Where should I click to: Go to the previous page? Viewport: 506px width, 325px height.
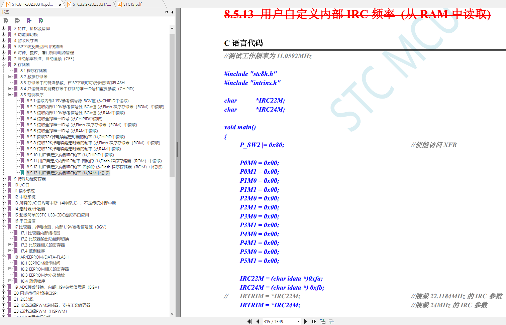258,321
